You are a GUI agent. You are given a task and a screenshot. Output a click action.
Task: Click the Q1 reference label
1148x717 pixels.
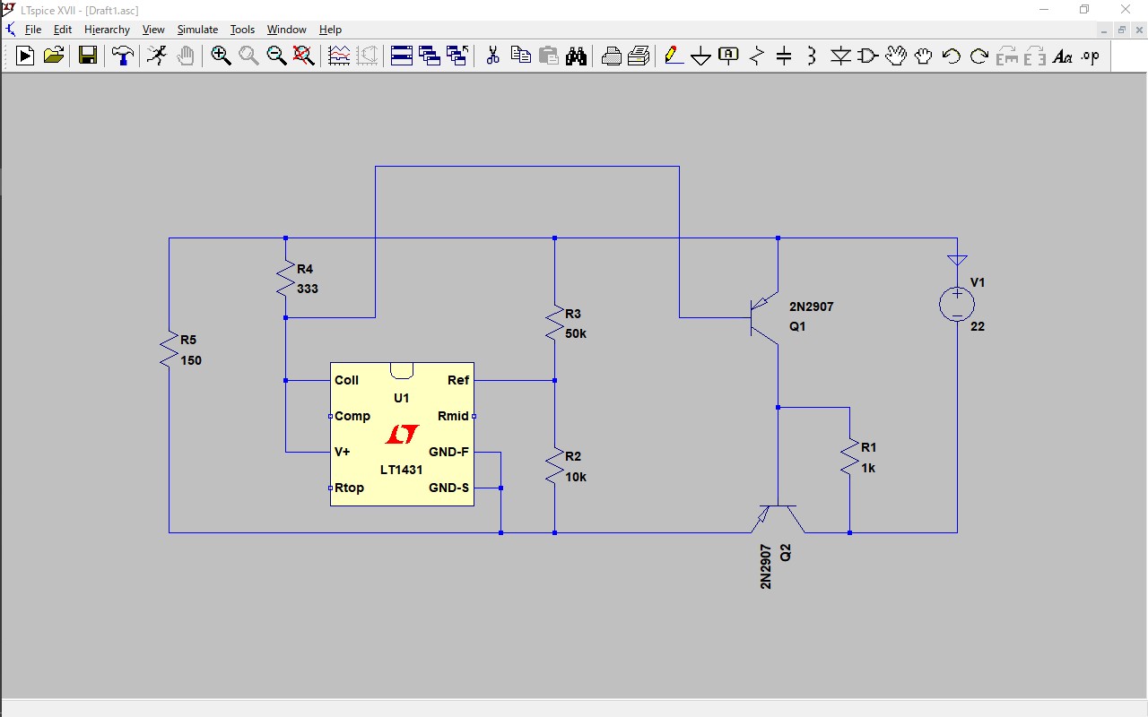[x=797, y=327]
